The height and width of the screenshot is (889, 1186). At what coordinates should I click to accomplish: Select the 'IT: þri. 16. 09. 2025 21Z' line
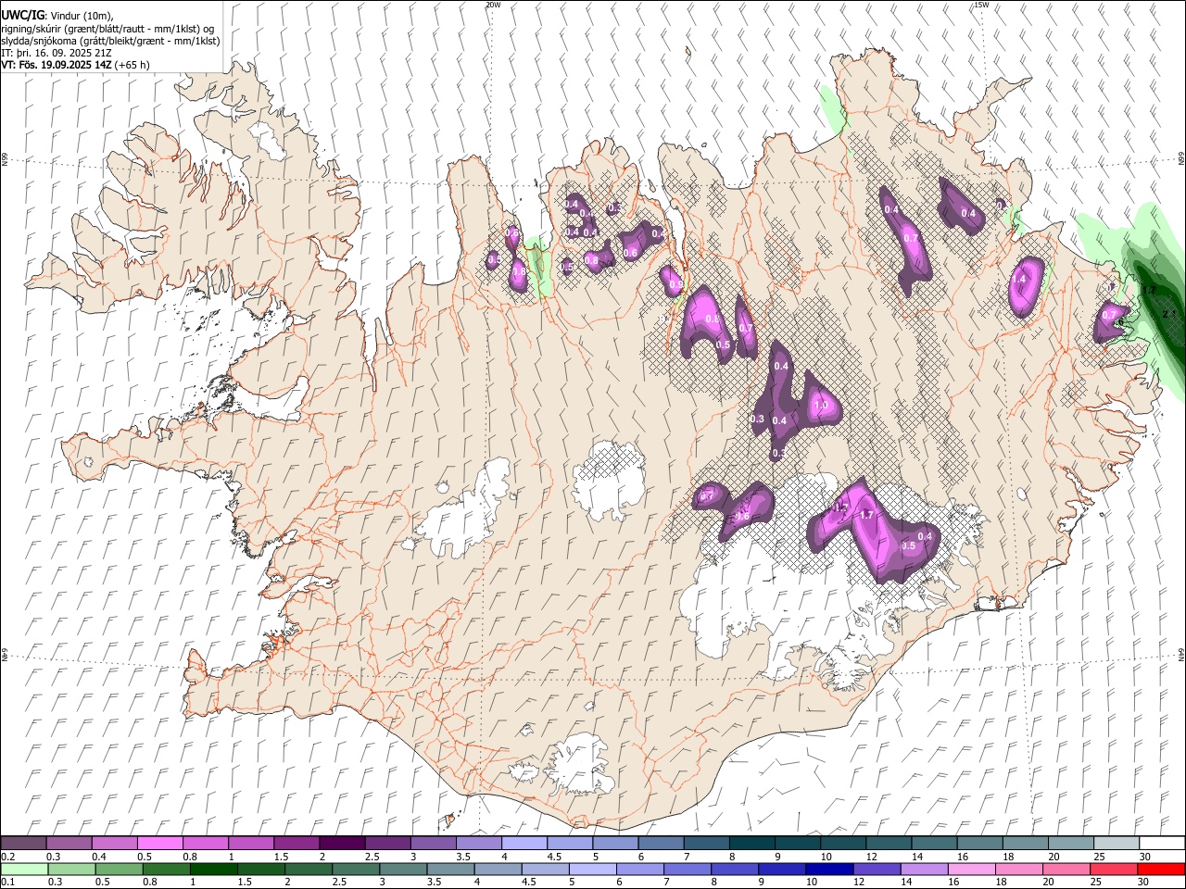coord(57,53)
